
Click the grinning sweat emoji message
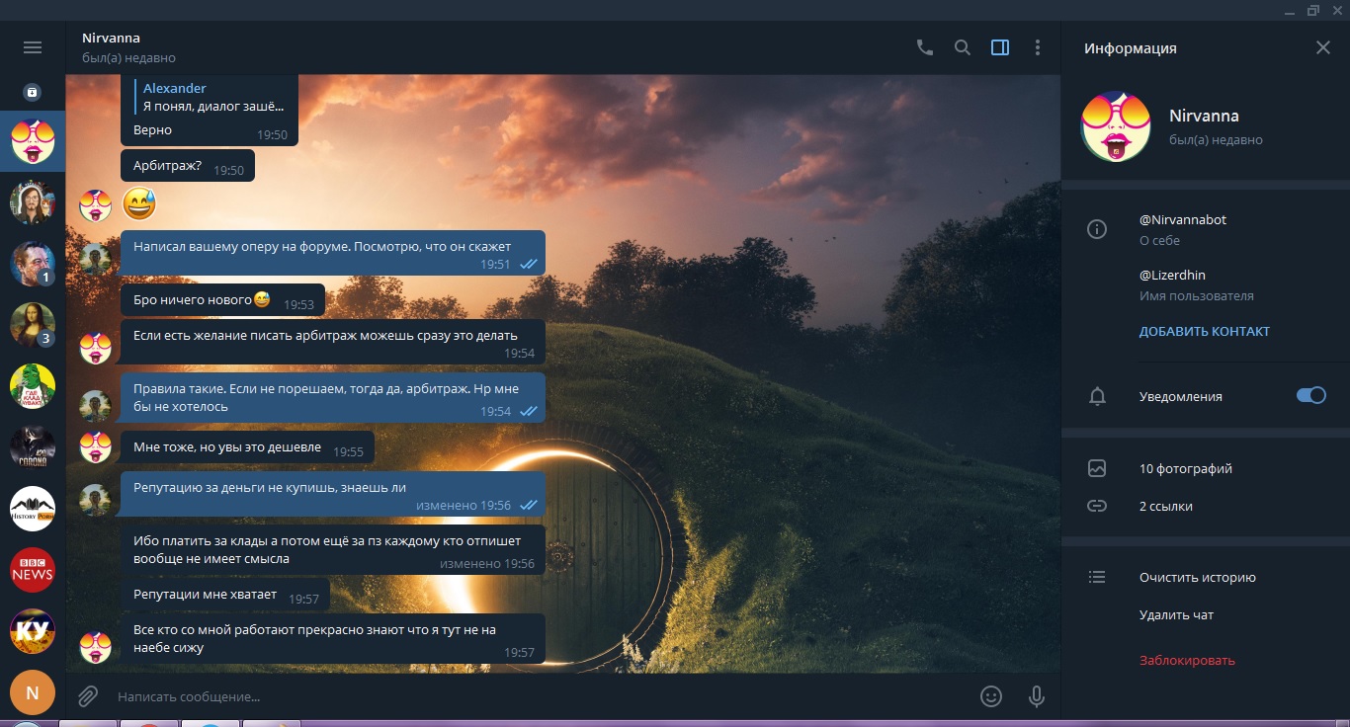[139, 204]
